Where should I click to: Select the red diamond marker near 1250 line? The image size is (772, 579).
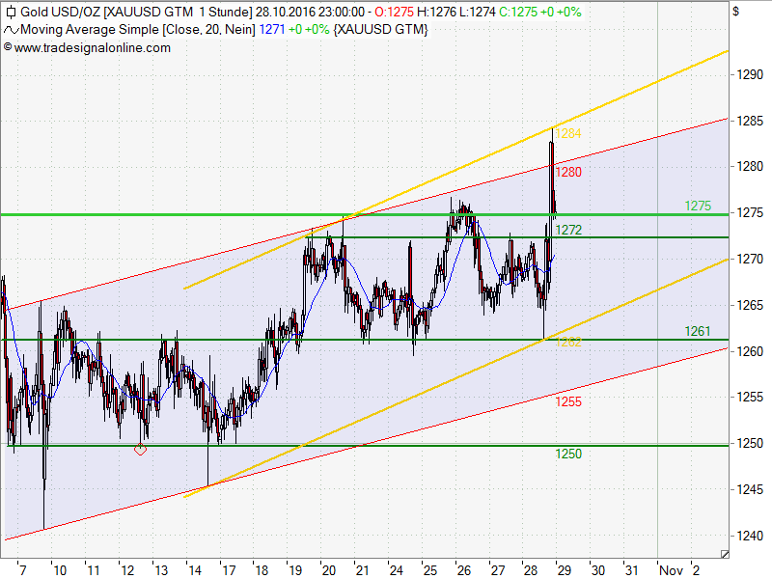click(x=140, y=449)
